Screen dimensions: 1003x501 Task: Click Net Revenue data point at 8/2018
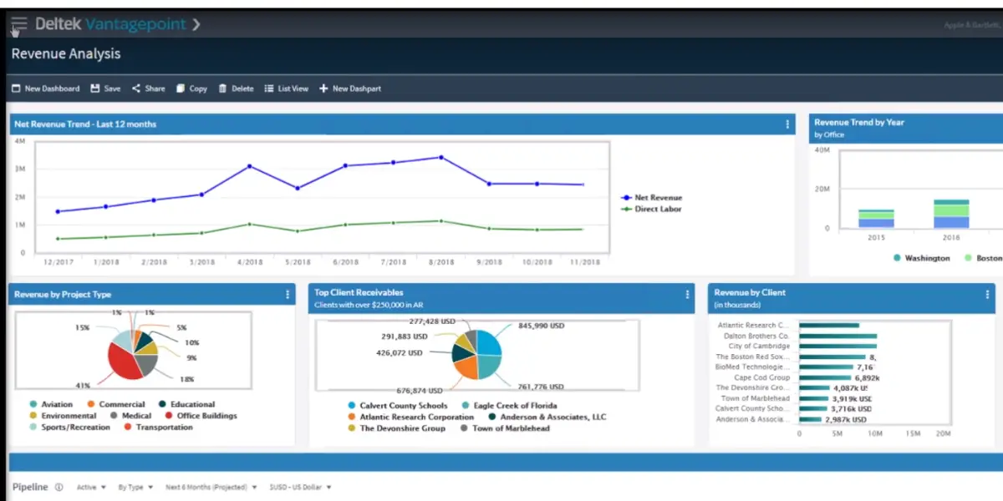pos(441,157)
